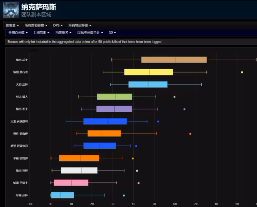This screenshot has height=207, width=257.
Task: Open the DPS dropdown
Action: coord(58,26)
